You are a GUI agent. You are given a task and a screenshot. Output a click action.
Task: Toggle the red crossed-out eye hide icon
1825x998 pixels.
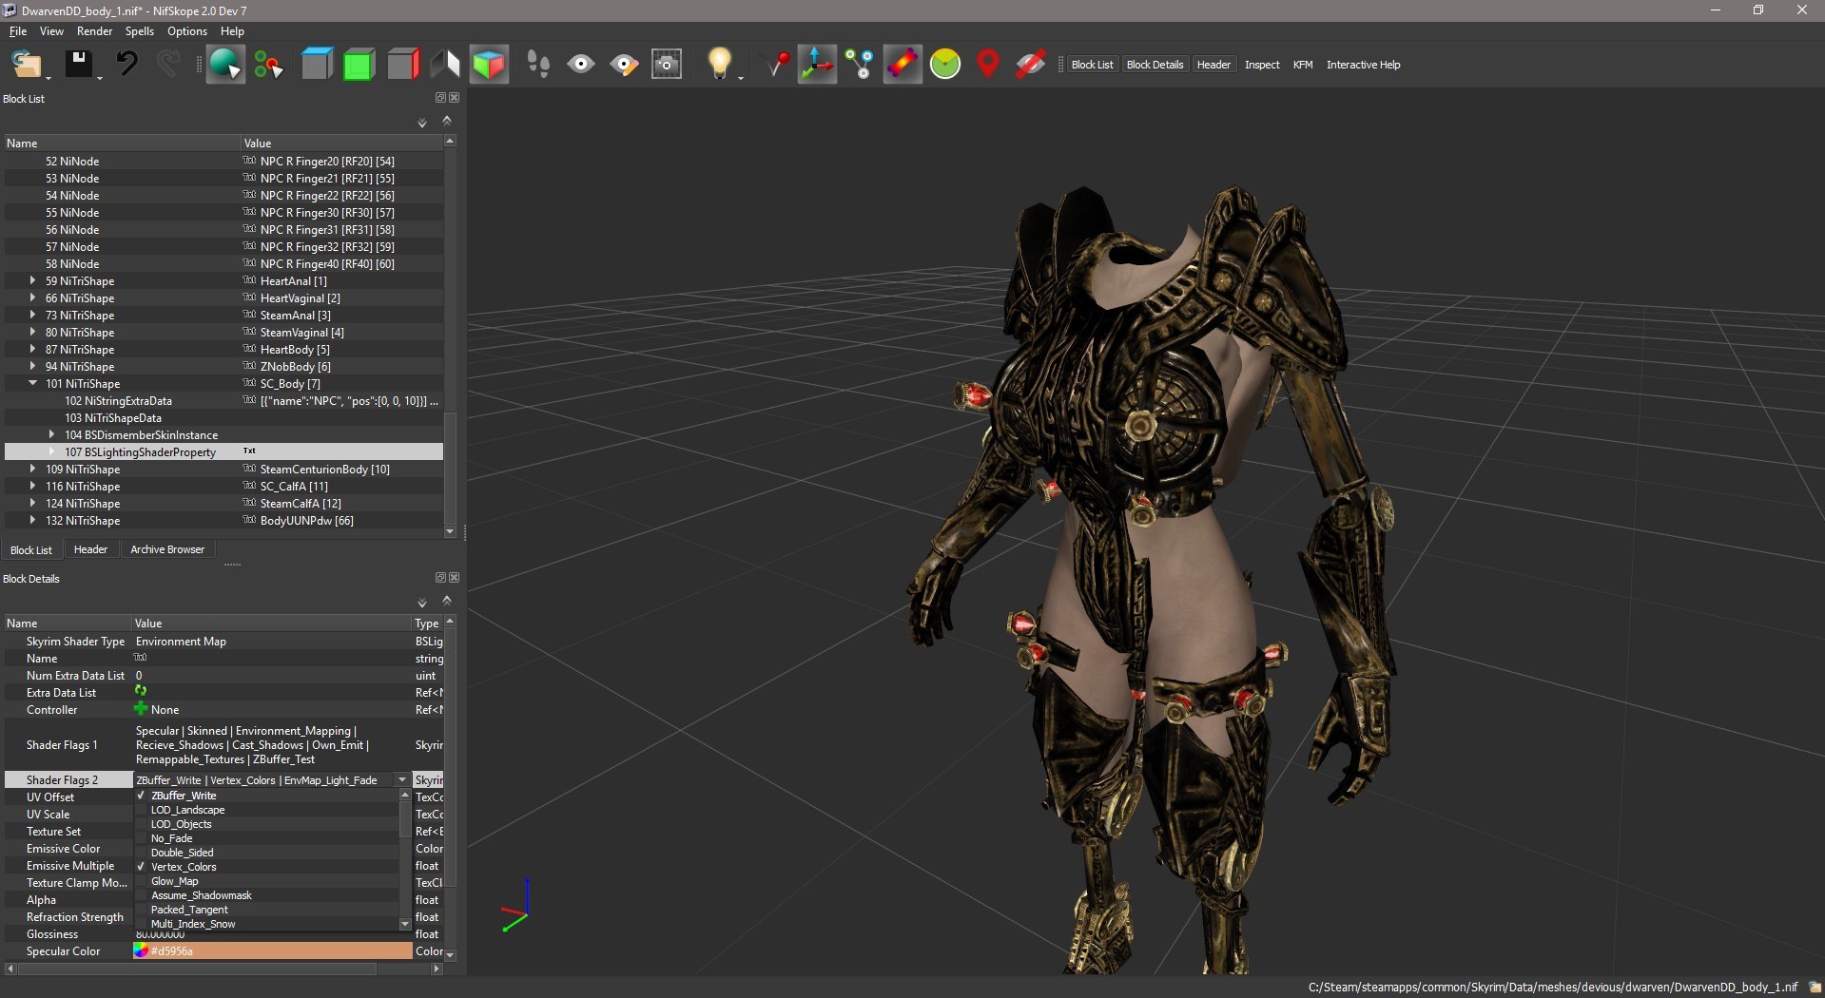point(1031,65)
